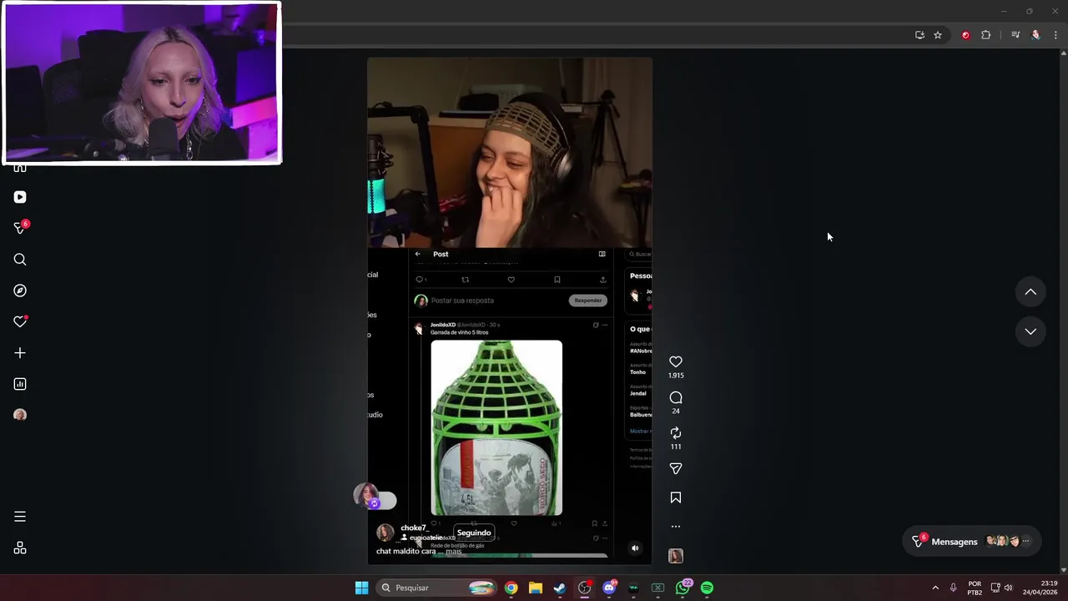1068x601 pixels.
Task: Open the sound avatar below the more options
Action: [676, 556]
